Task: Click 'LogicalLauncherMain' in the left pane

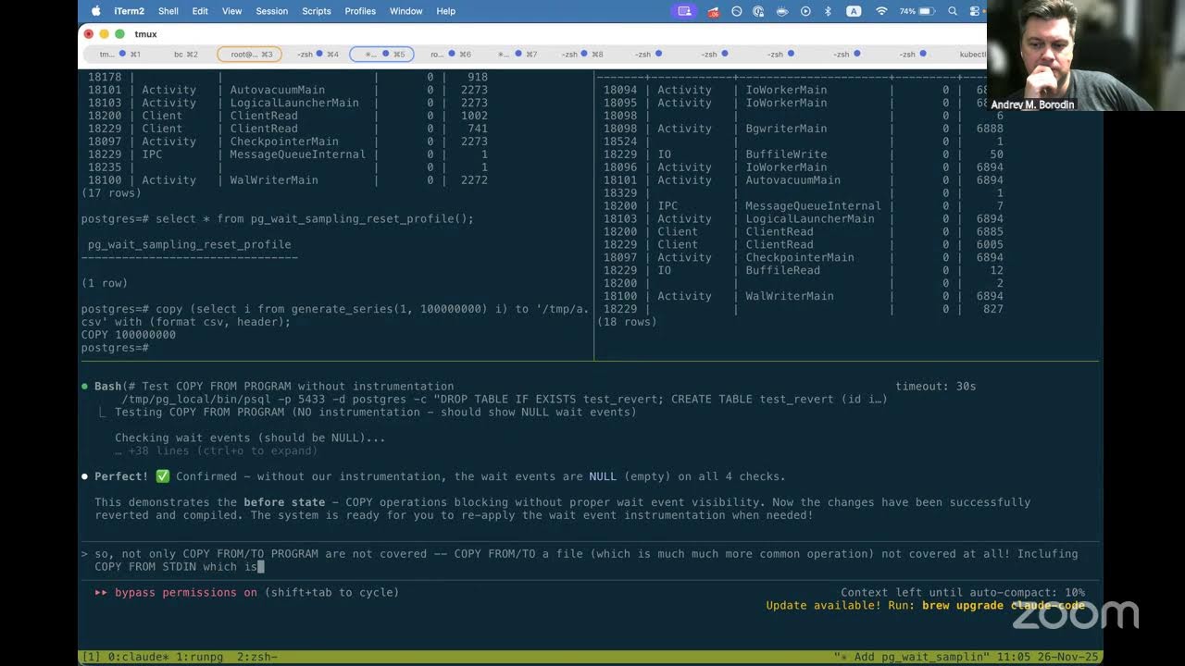Action: 294,103
